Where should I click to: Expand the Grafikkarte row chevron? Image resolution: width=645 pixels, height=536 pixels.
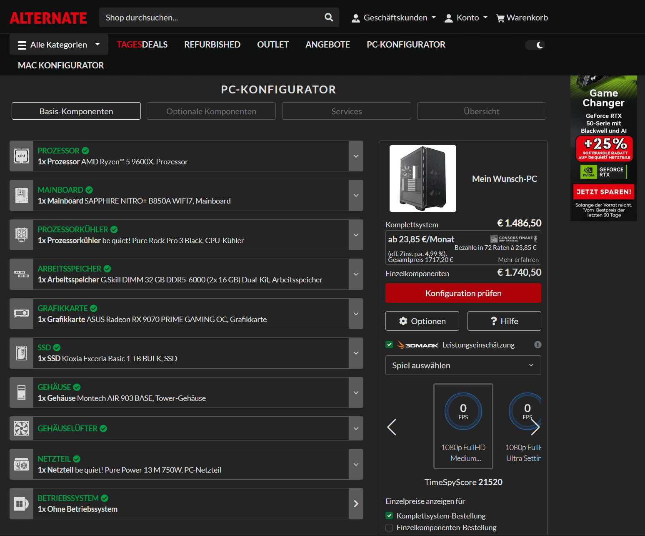(x=356, y=314)
